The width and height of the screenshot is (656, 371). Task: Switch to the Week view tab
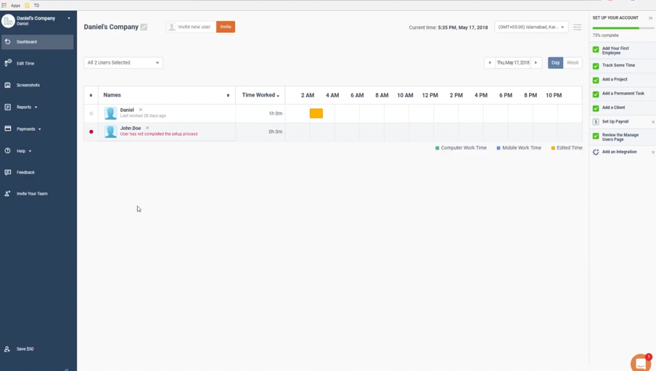click(573, 63)
